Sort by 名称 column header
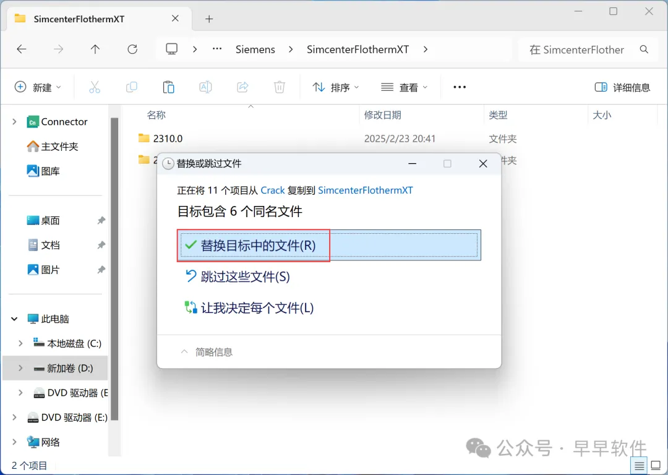Viewport: 668px width, 475px height. [156, 115]
